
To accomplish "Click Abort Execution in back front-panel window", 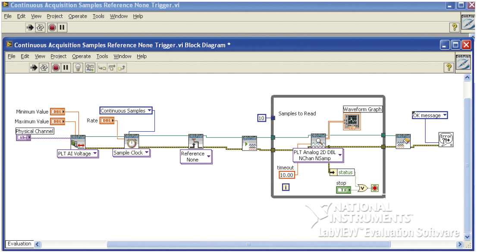I will point(52,28).
